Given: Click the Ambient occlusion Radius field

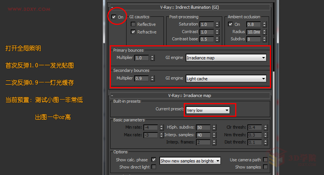Looking at the screenshot, I should (x=254, y=32).
